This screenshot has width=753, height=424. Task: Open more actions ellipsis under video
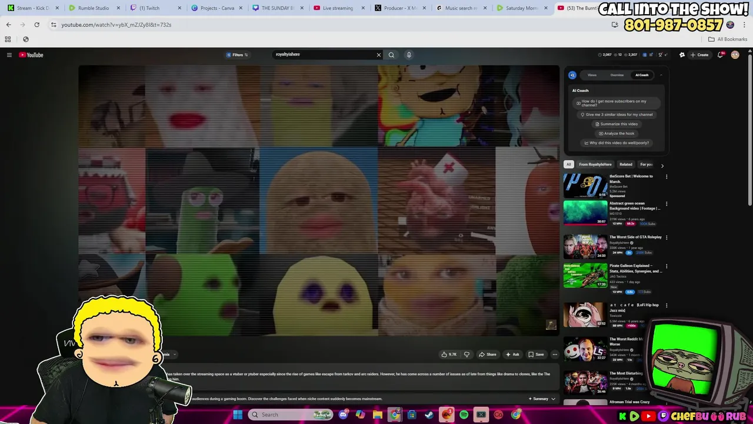(555, 355)
